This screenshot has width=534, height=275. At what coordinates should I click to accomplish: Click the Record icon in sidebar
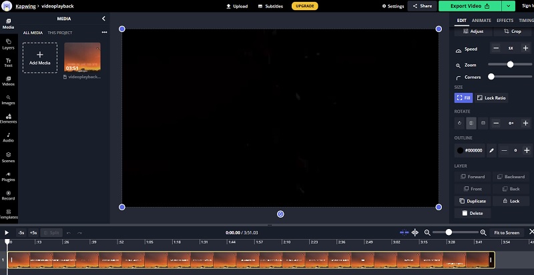coord(9,194)
